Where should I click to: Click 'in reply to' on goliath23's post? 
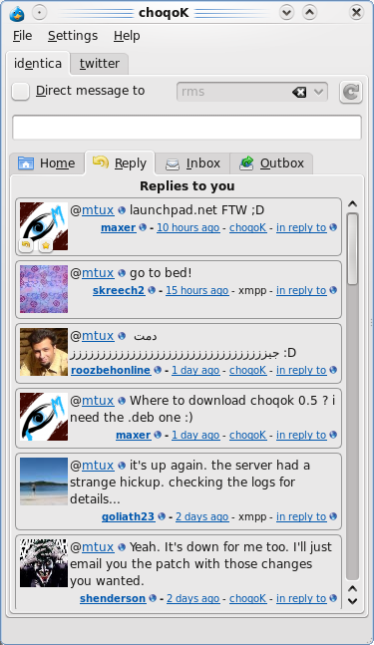click(301, 516)
